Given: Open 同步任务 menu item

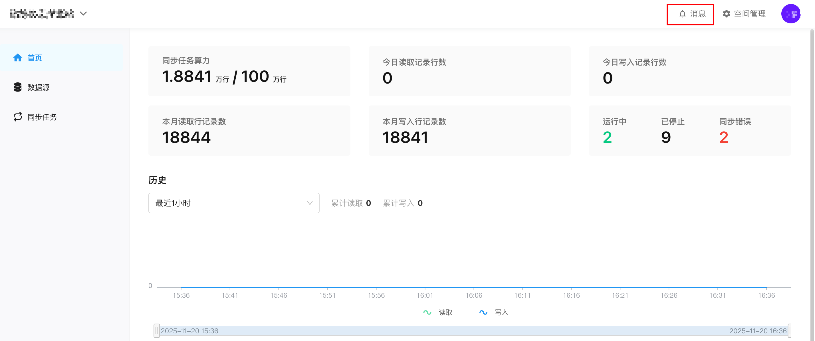Looking at the screenshot, I should click(x=42, y=117).
